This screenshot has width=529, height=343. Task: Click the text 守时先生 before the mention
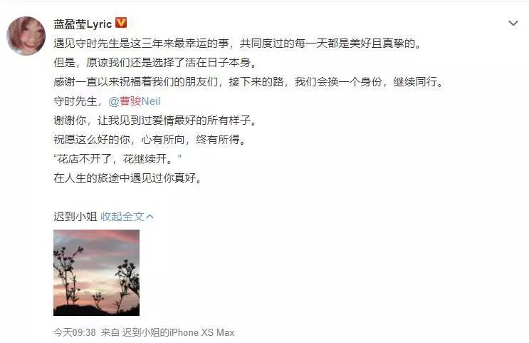point(75,101)
